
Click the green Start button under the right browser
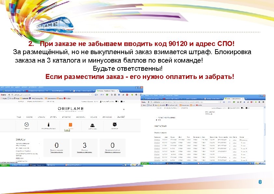pos(145,163)
